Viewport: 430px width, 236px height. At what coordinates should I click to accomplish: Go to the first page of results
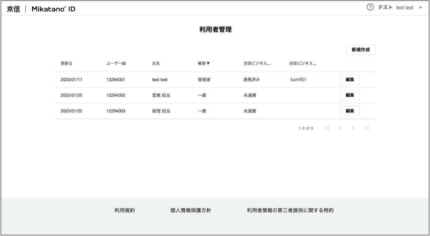click(x=327, y=128)
